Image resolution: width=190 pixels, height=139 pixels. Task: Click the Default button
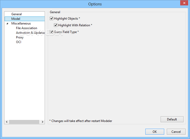(x=172, y=119)
